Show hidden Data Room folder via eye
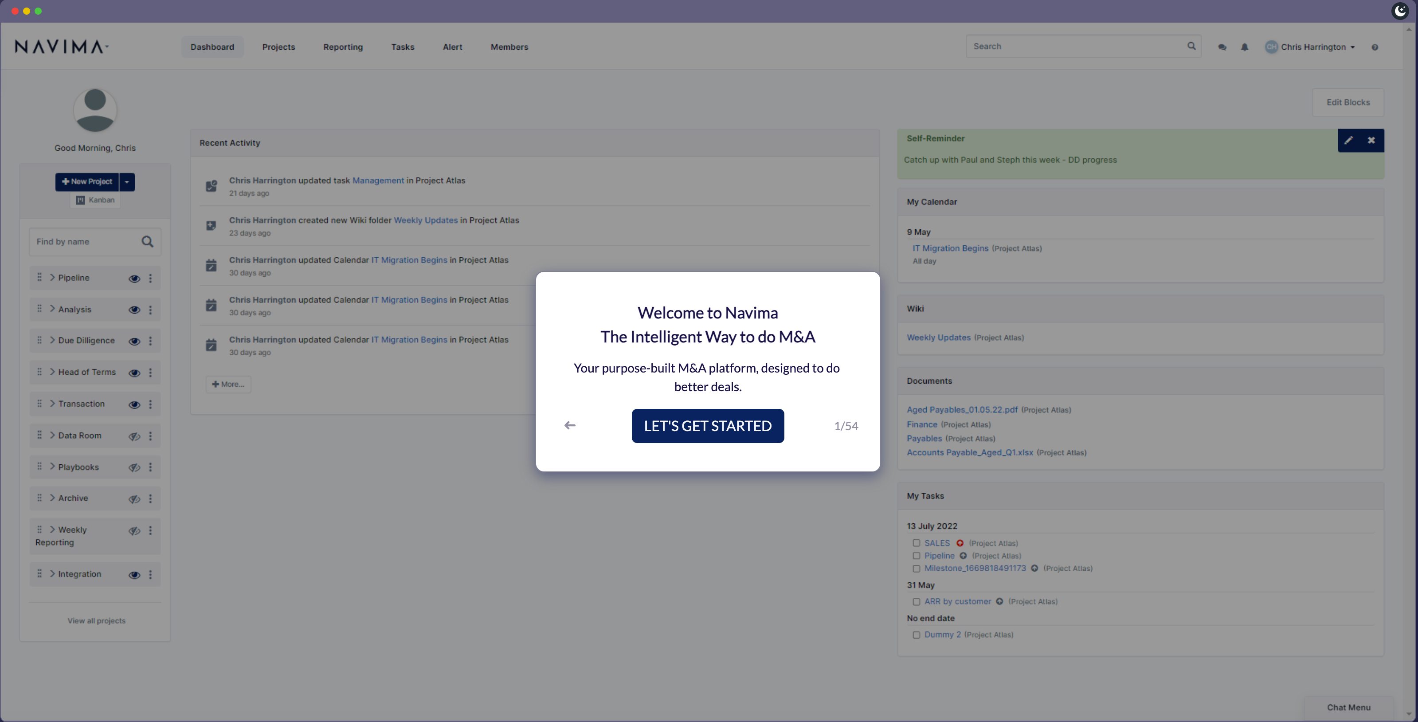The height and width of the screenshot is (722, 1418). [x=134, y=437]
